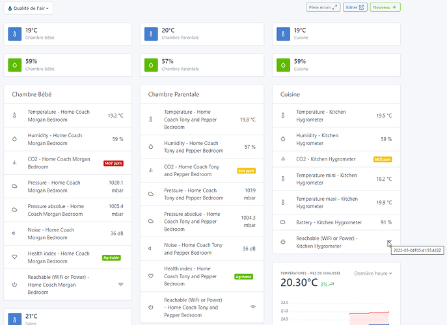The height and width of the screenshot is (325, 447).
Task: Click blue thermometer icon for Chambre Bébé
Action: pyautogui.click(x=15, y=34)
